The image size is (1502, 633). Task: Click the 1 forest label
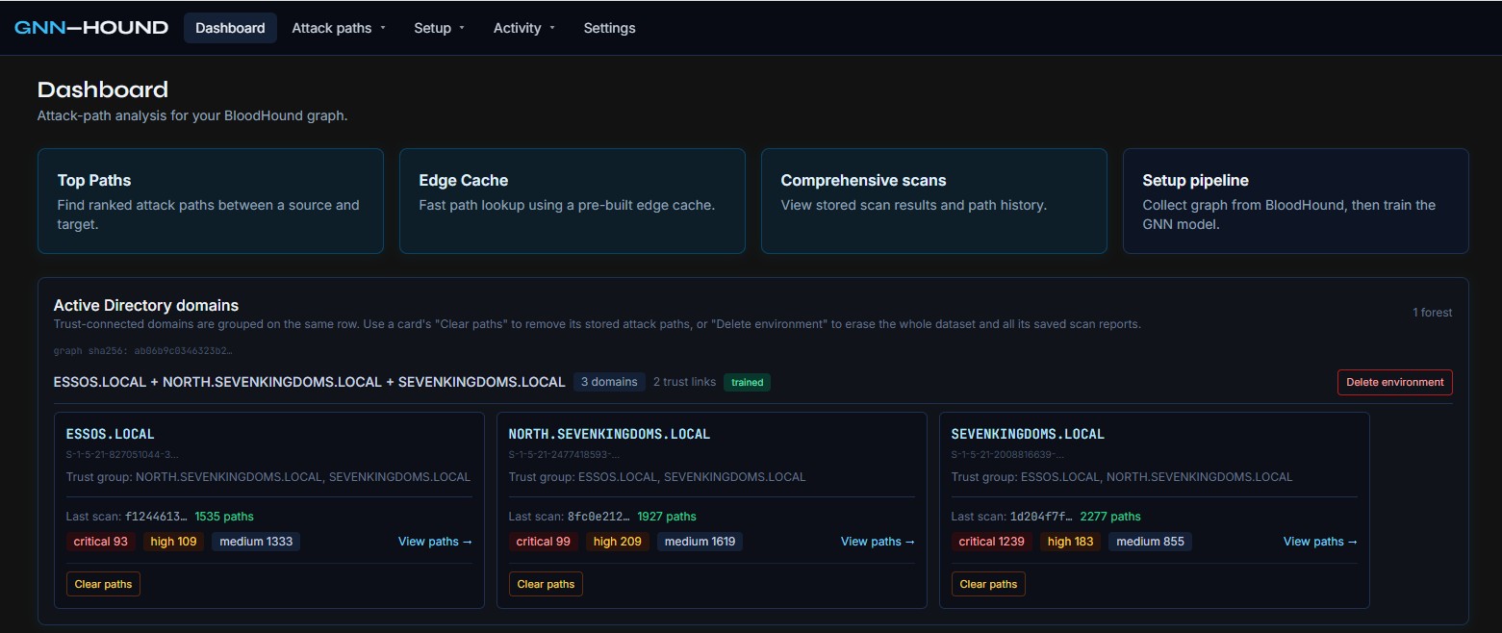click(1433, 313)
